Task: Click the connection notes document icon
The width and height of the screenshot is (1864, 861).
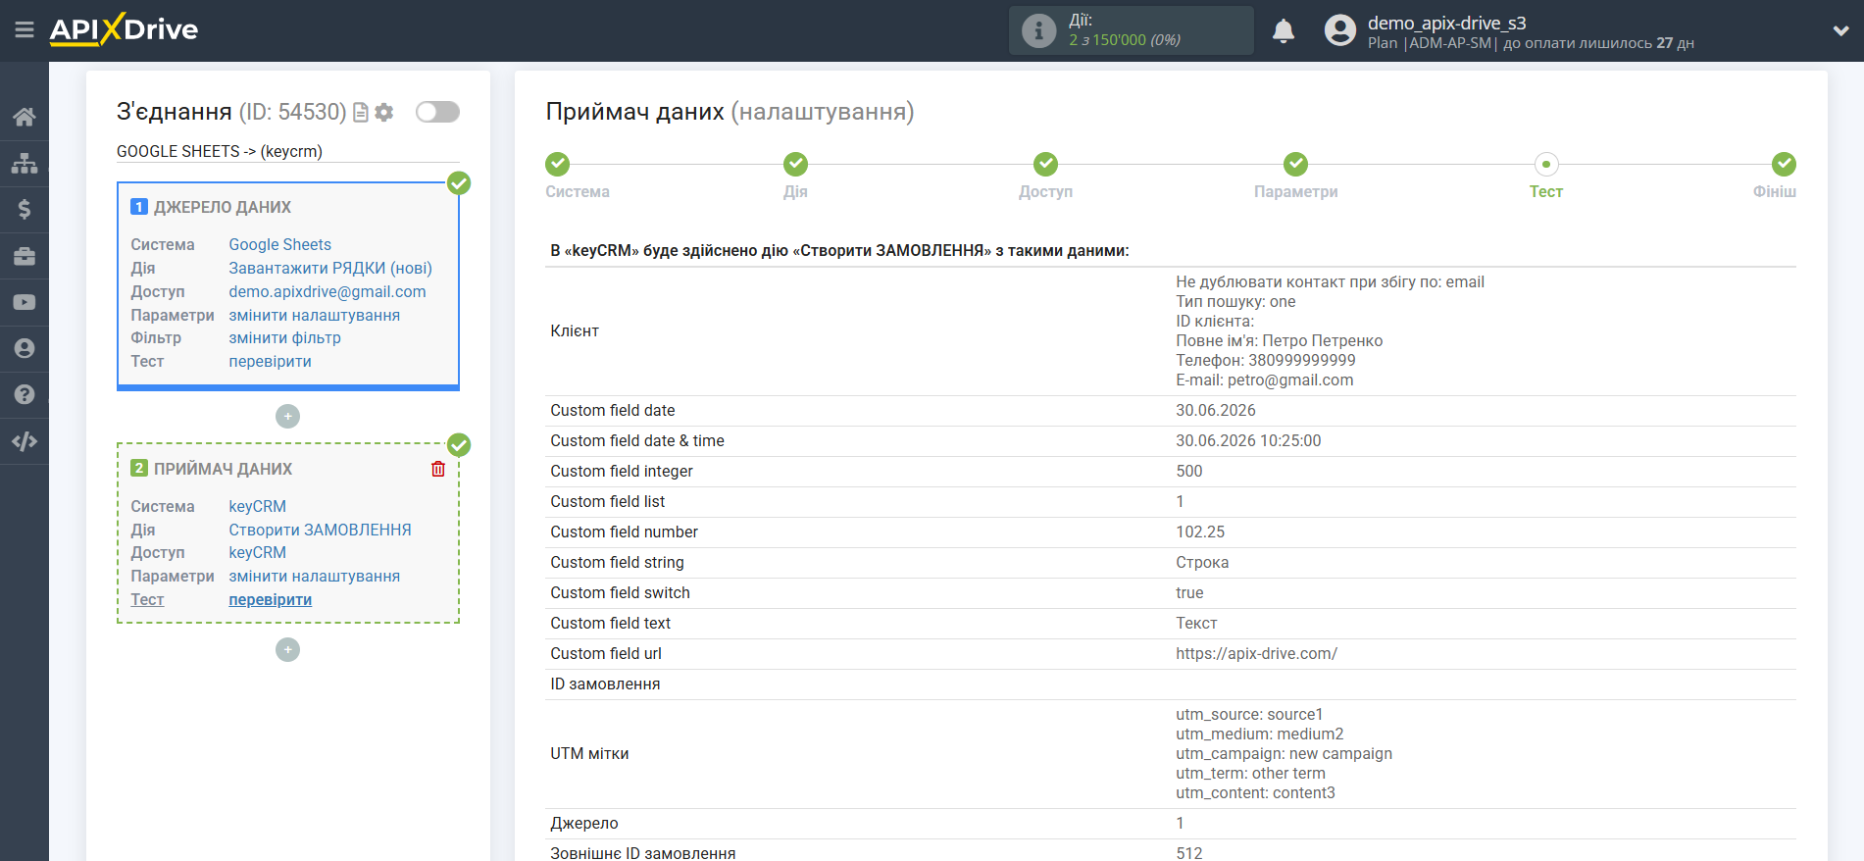Action: 361,113
